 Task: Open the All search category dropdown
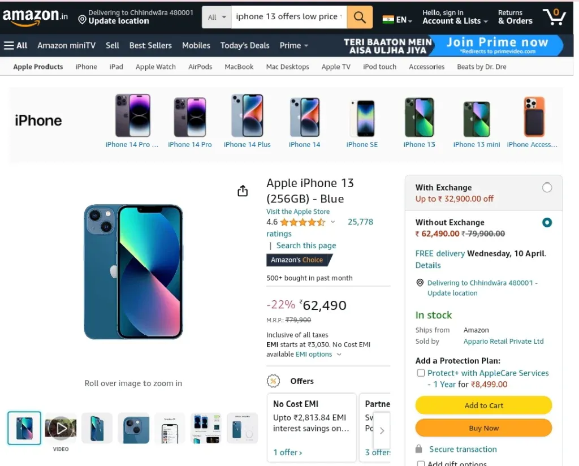pyautogui.click(x=217, y=17)
